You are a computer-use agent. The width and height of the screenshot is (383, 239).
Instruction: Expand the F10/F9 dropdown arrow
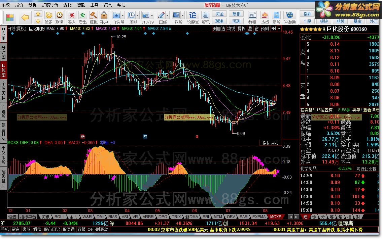click(152, 15)
